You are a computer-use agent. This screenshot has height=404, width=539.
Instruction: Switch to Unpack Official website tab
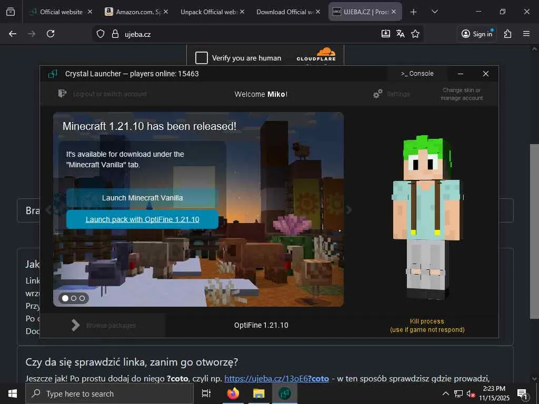212,12
